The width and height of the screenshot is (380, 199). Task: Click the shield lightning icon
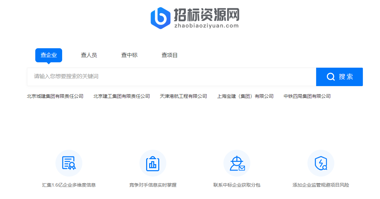click(321, 163)
